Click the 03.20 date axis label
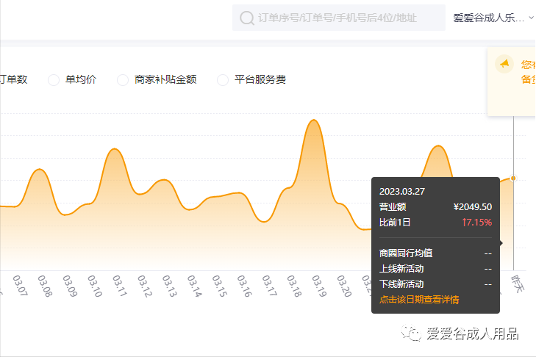The height and width of the screenshot is (357, 536). pyautogui.click(x=345, y=285)
